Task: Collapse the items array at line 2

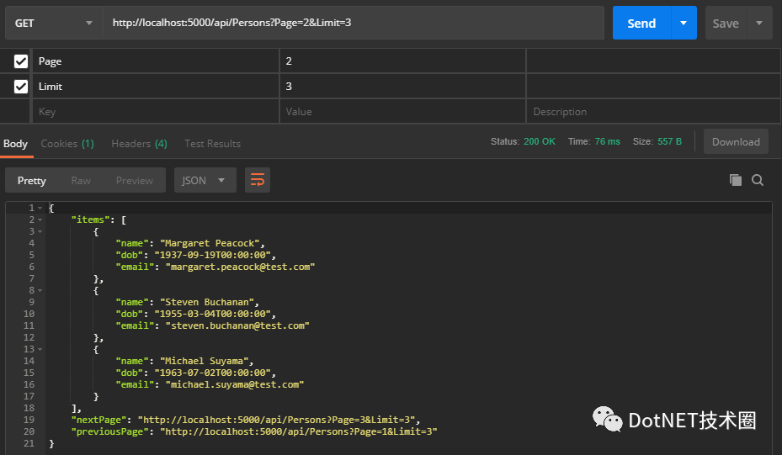Action: coord(40,220)
